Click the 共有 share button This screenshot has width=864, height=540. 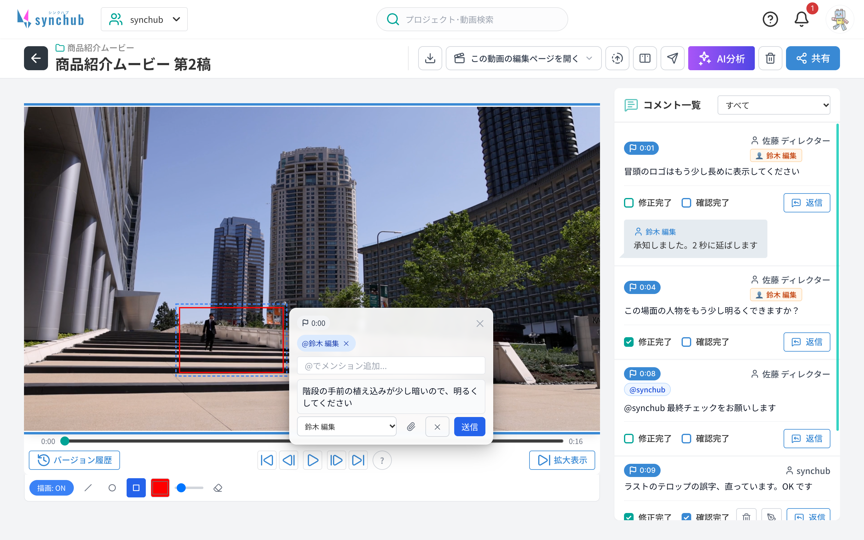coord(813,58)
